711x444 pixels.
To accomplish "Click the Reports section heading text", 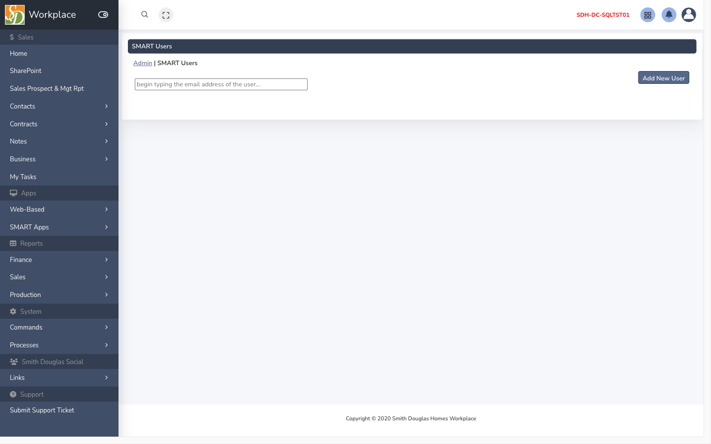I will (x=32, y=243).
